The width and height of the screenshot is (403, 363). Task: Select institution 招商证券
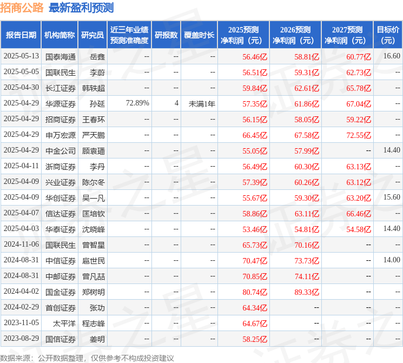coord(61,119)
